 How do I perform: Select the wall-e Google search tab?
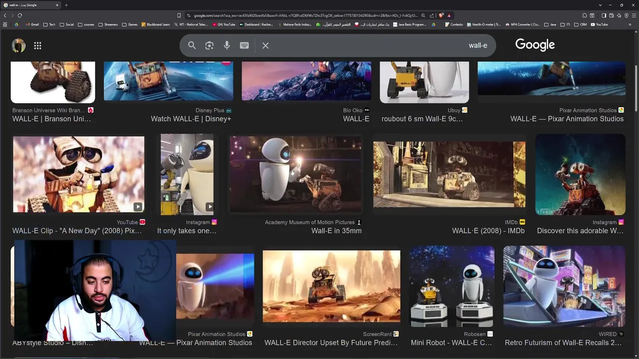(x=30, y=5)
